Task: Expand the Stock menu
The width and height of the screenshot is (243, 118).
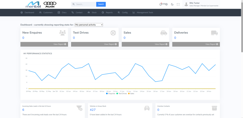Action: tap(92, 12)
